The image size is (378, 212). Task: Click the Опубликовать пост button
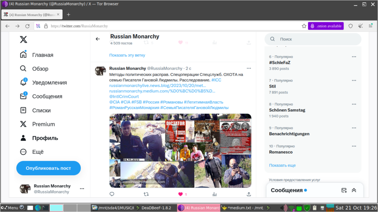pyautogui.click(x=48, y=168)
